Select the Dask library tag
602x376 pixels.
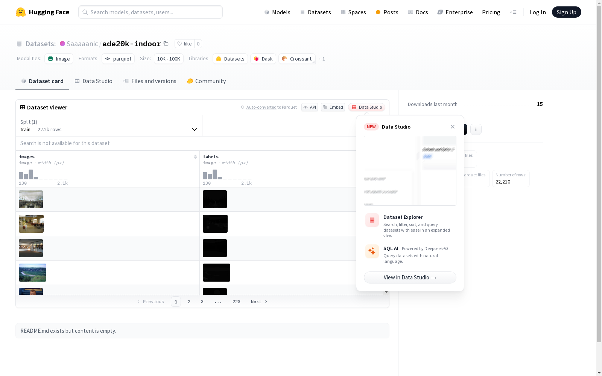coord(263,59)
